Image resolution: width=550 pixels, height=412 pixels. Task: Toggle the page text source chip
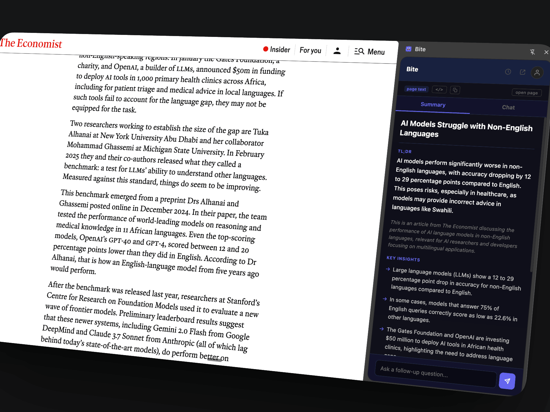[416, 89]
